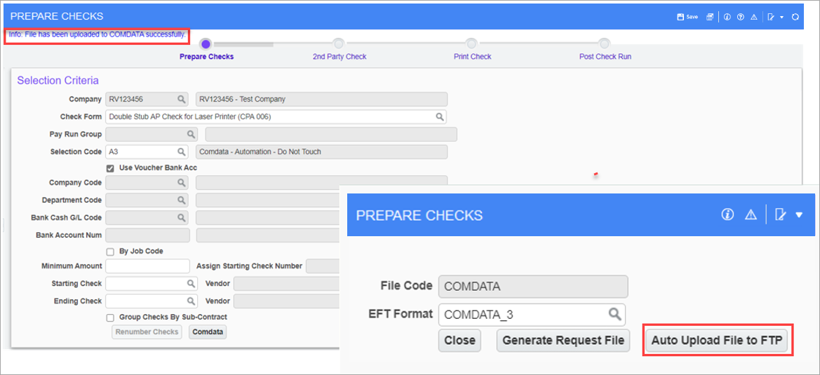
Task: Open the info icon in the main header
Action: [727, 17]
